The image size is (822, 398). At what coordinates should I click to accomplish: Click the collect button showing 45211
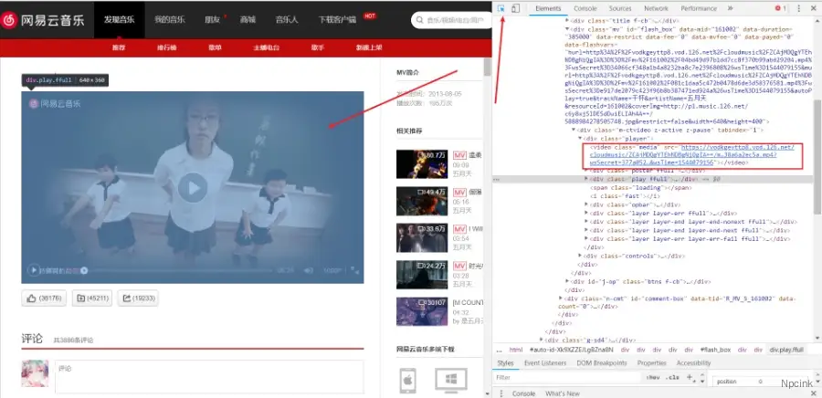91,298
